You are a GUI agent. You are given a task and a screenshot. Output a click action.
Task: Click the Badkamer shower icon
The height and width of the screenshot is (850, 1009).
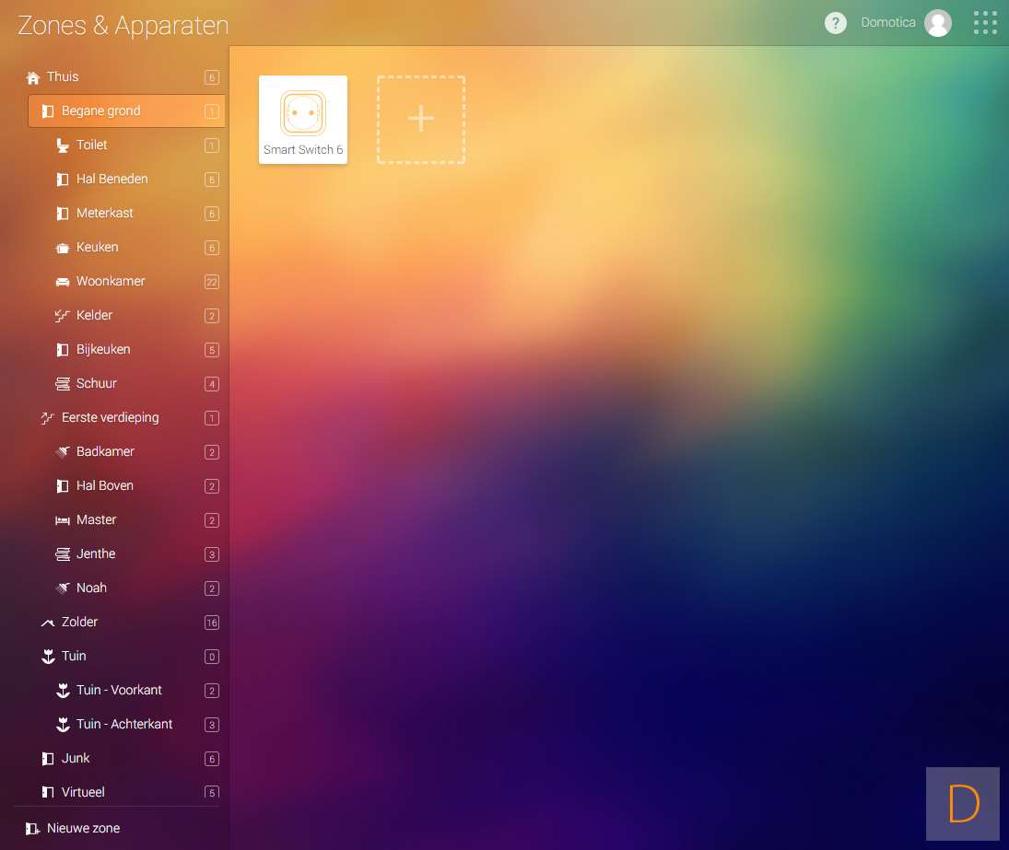pyautogui.click(x=63, y=452)
